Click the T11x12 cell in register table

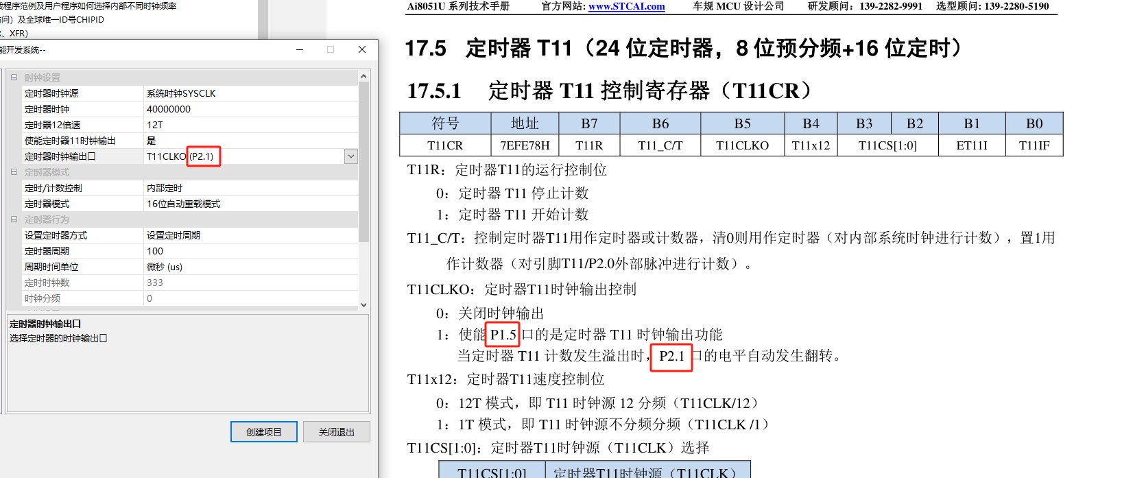(811, 145)
